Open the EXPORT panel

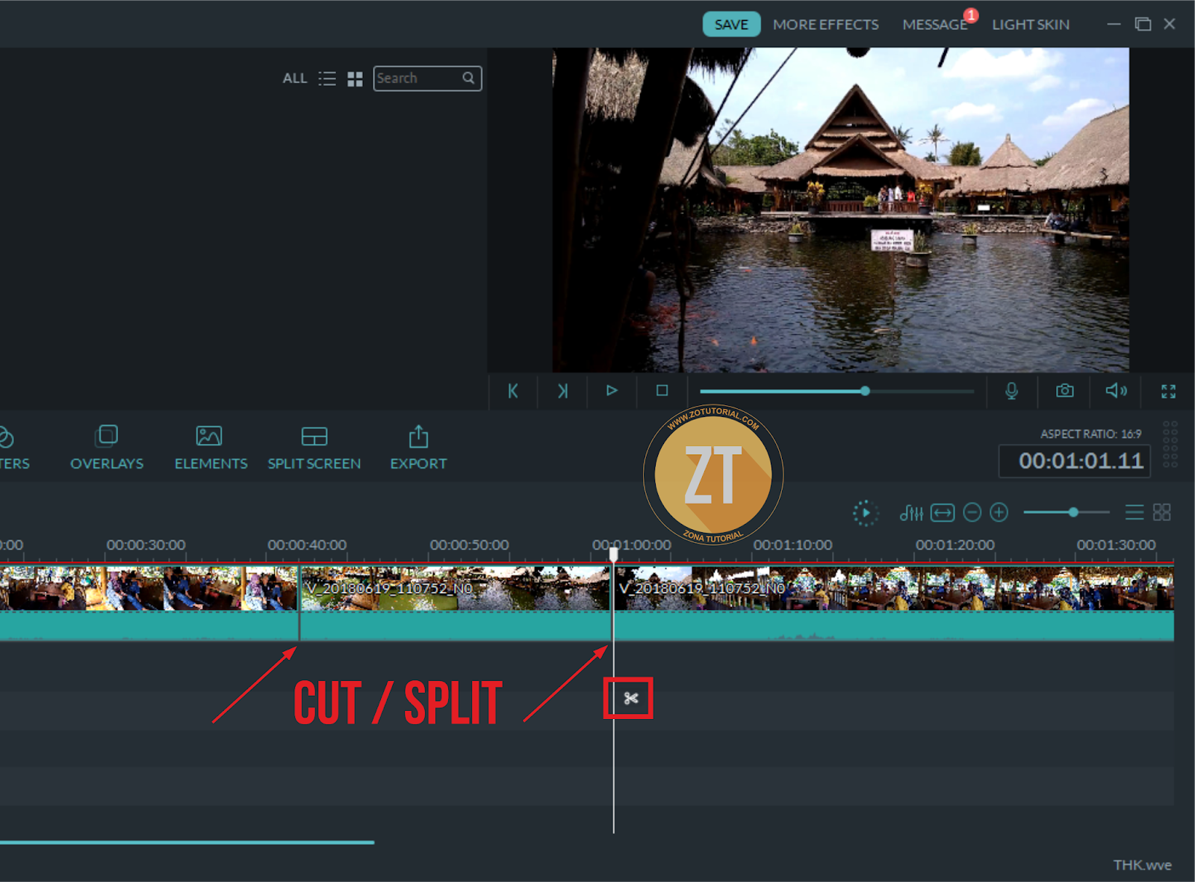(418, 447)
